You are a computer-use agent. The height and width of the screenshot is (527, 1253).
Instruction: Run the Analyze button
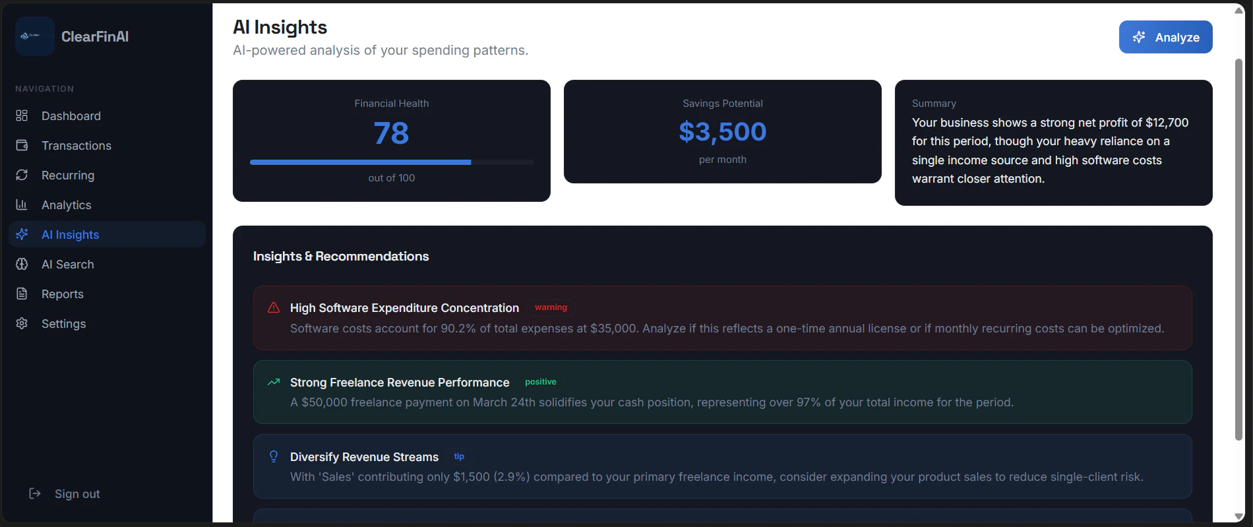(x=1165, y=37)
